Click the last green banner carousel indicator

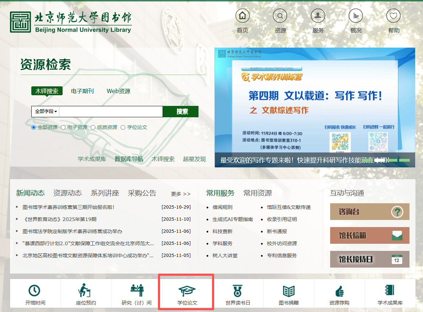pyautogui.click(x=405, y=161)
